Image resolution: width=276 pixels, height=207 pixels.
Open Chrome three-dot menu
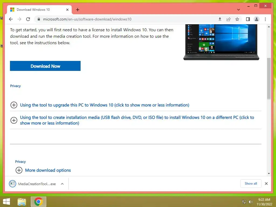tap(265, 19)
